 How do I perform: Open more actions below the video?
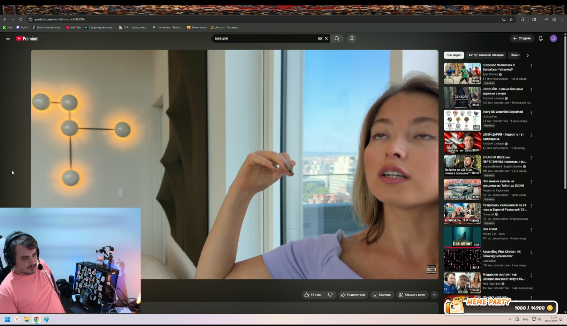[434, 295]
